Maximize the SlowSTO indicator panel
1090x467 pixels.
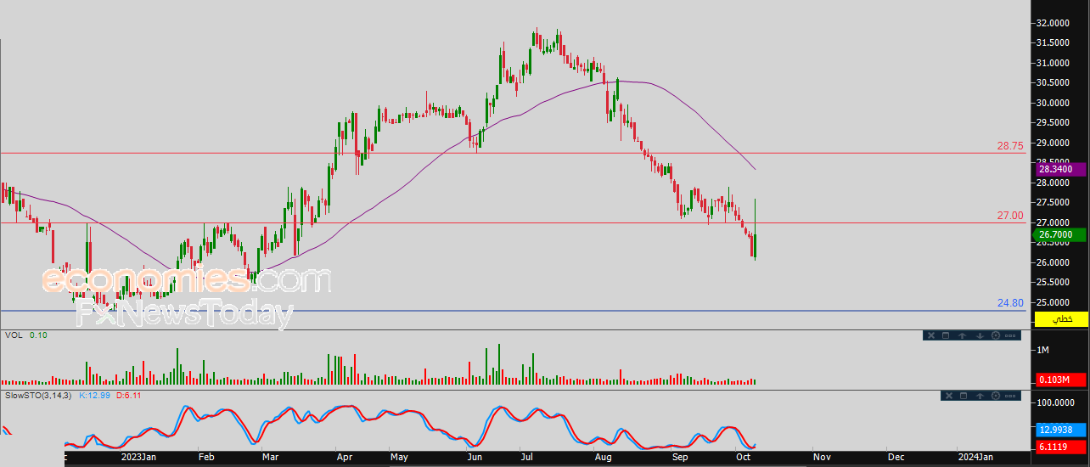(964, 396)
